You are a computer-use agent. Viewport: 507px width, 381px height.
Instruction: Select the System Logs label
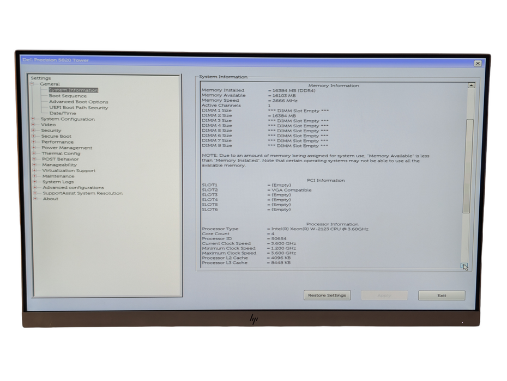58,182
